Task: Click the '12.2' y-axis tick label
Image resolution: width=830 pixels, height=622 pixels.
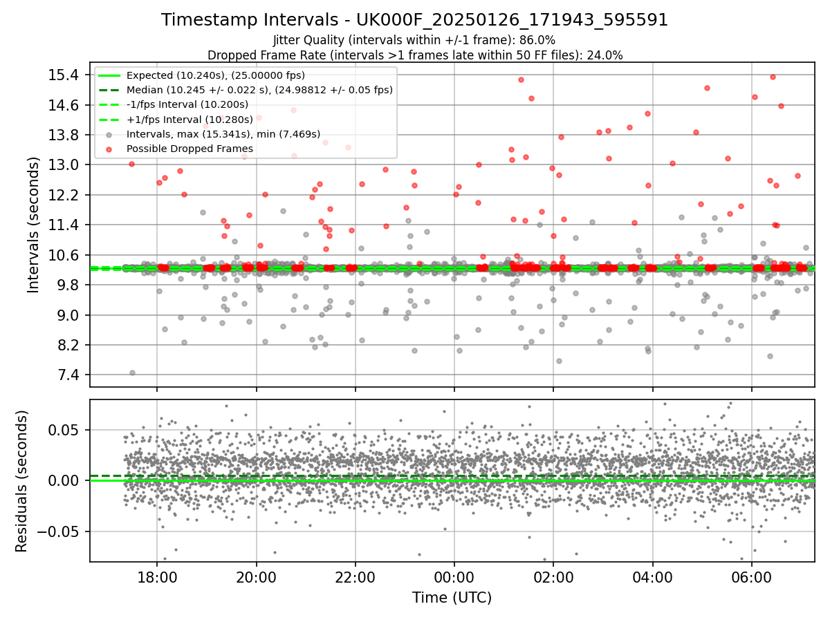Action: pos(64,195)
